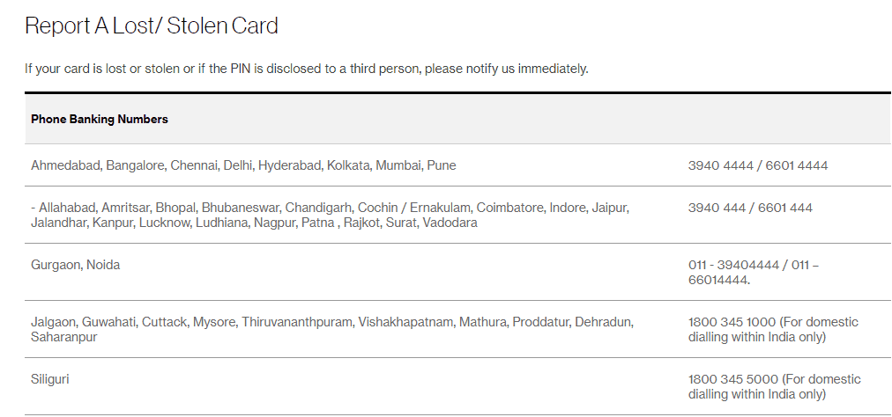Click the Allahabad, Amritsar, Bhopal cities row
Screen dimensions: 892x417
pyautogui.click(x=330, y=216)
